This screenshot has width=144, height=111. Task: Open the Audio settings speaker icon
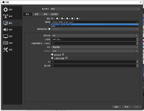point(5,29)
